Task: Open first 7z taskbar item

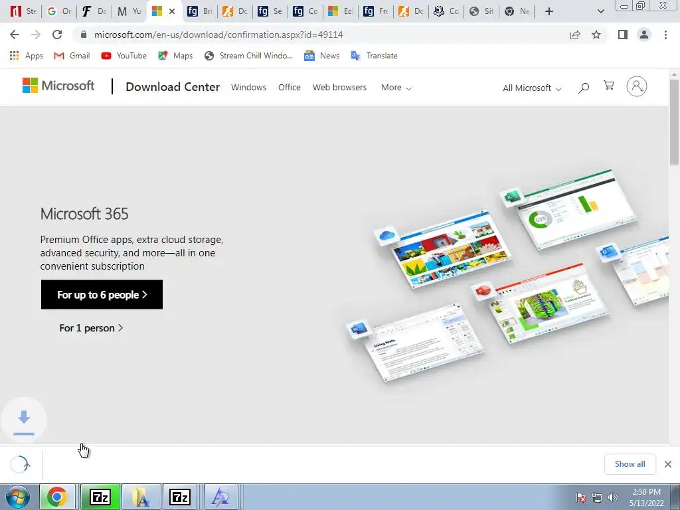Action: [x=100, y=497]
